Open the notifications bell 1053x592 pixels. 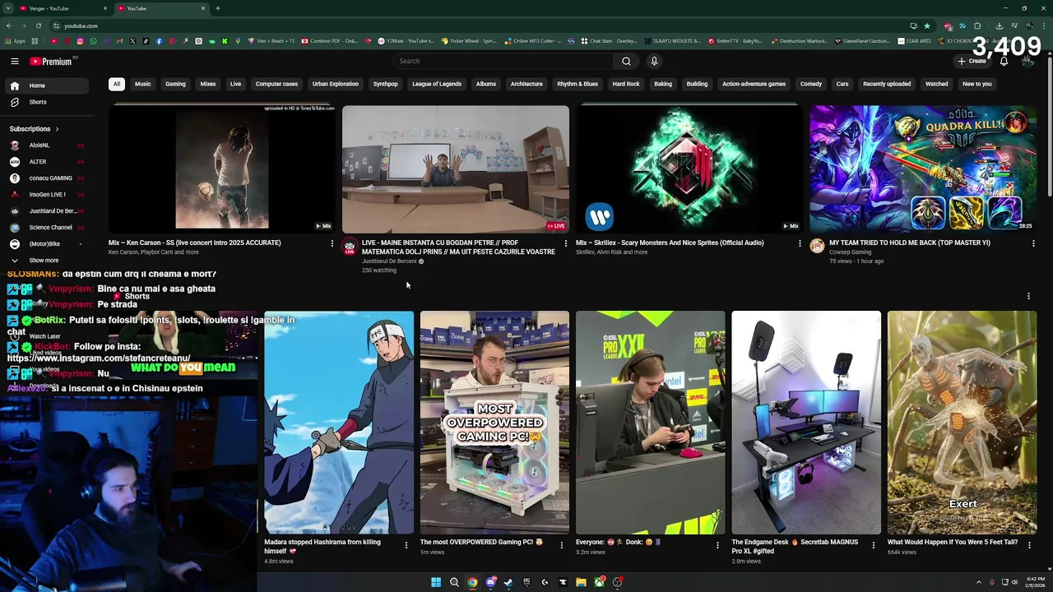1004,61
